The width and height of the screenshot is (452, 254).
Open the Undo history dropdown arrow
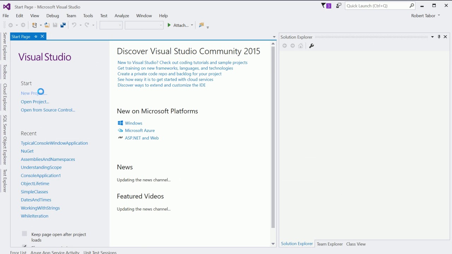[81, 25]
